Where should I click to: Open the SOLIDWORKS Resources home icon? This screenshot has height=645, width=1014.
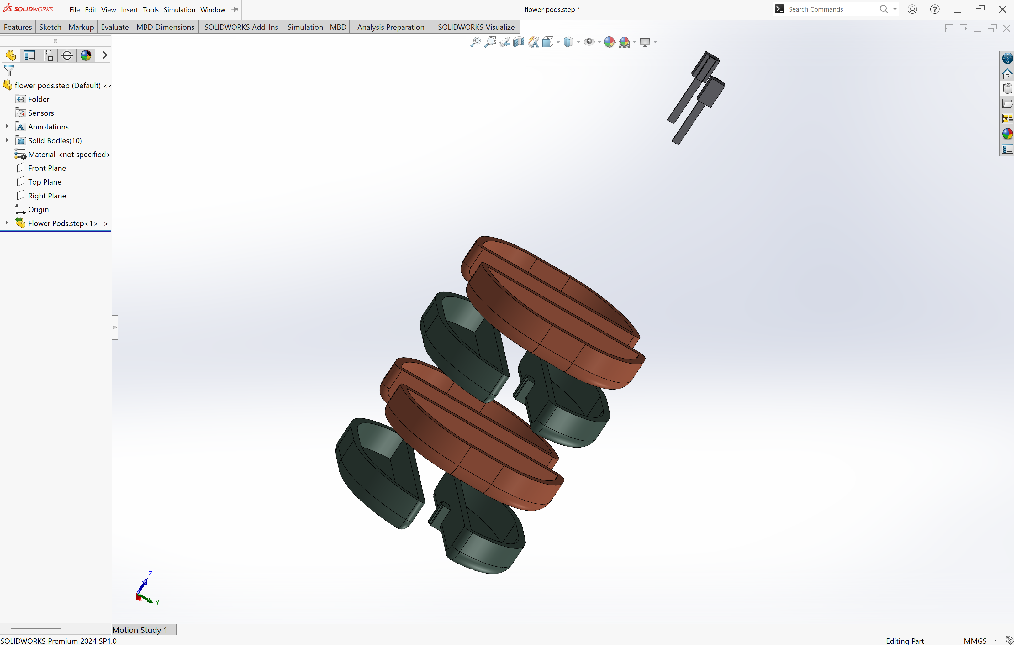[1007, 74]
